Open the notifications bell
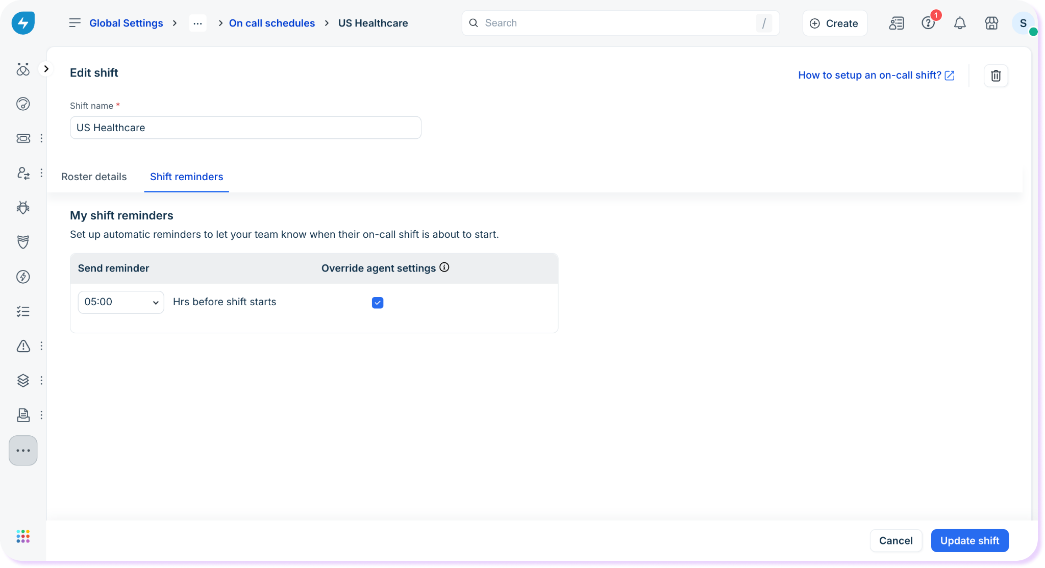The image size is (1045, 568). click(x=960, y=23)
